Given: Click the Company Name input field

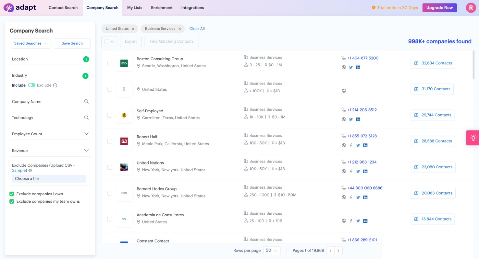Looking at the screenshot, I should pyautogui.click(x=51, y=102).
